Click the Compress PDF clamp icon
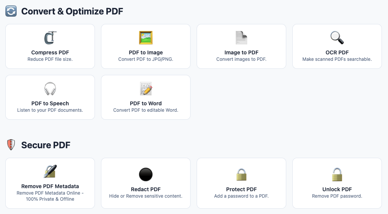This screenshot has height=214, width=388. click(50, 38)
